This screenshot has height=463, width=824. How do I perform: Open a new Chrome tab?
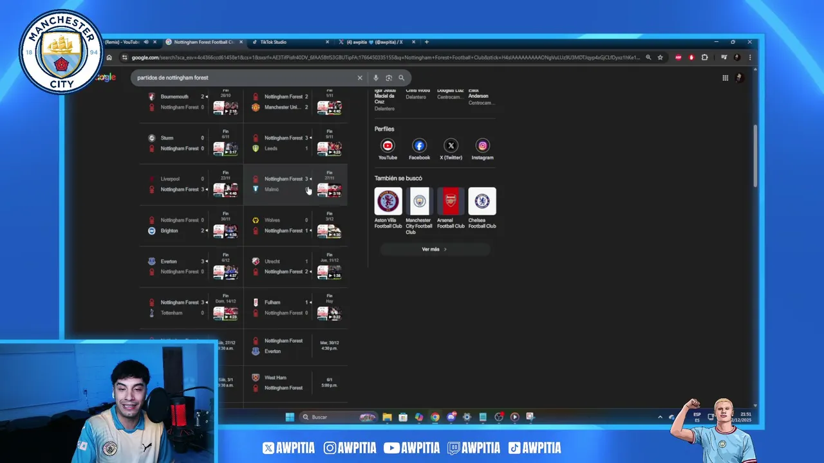[x=426, y=42]
